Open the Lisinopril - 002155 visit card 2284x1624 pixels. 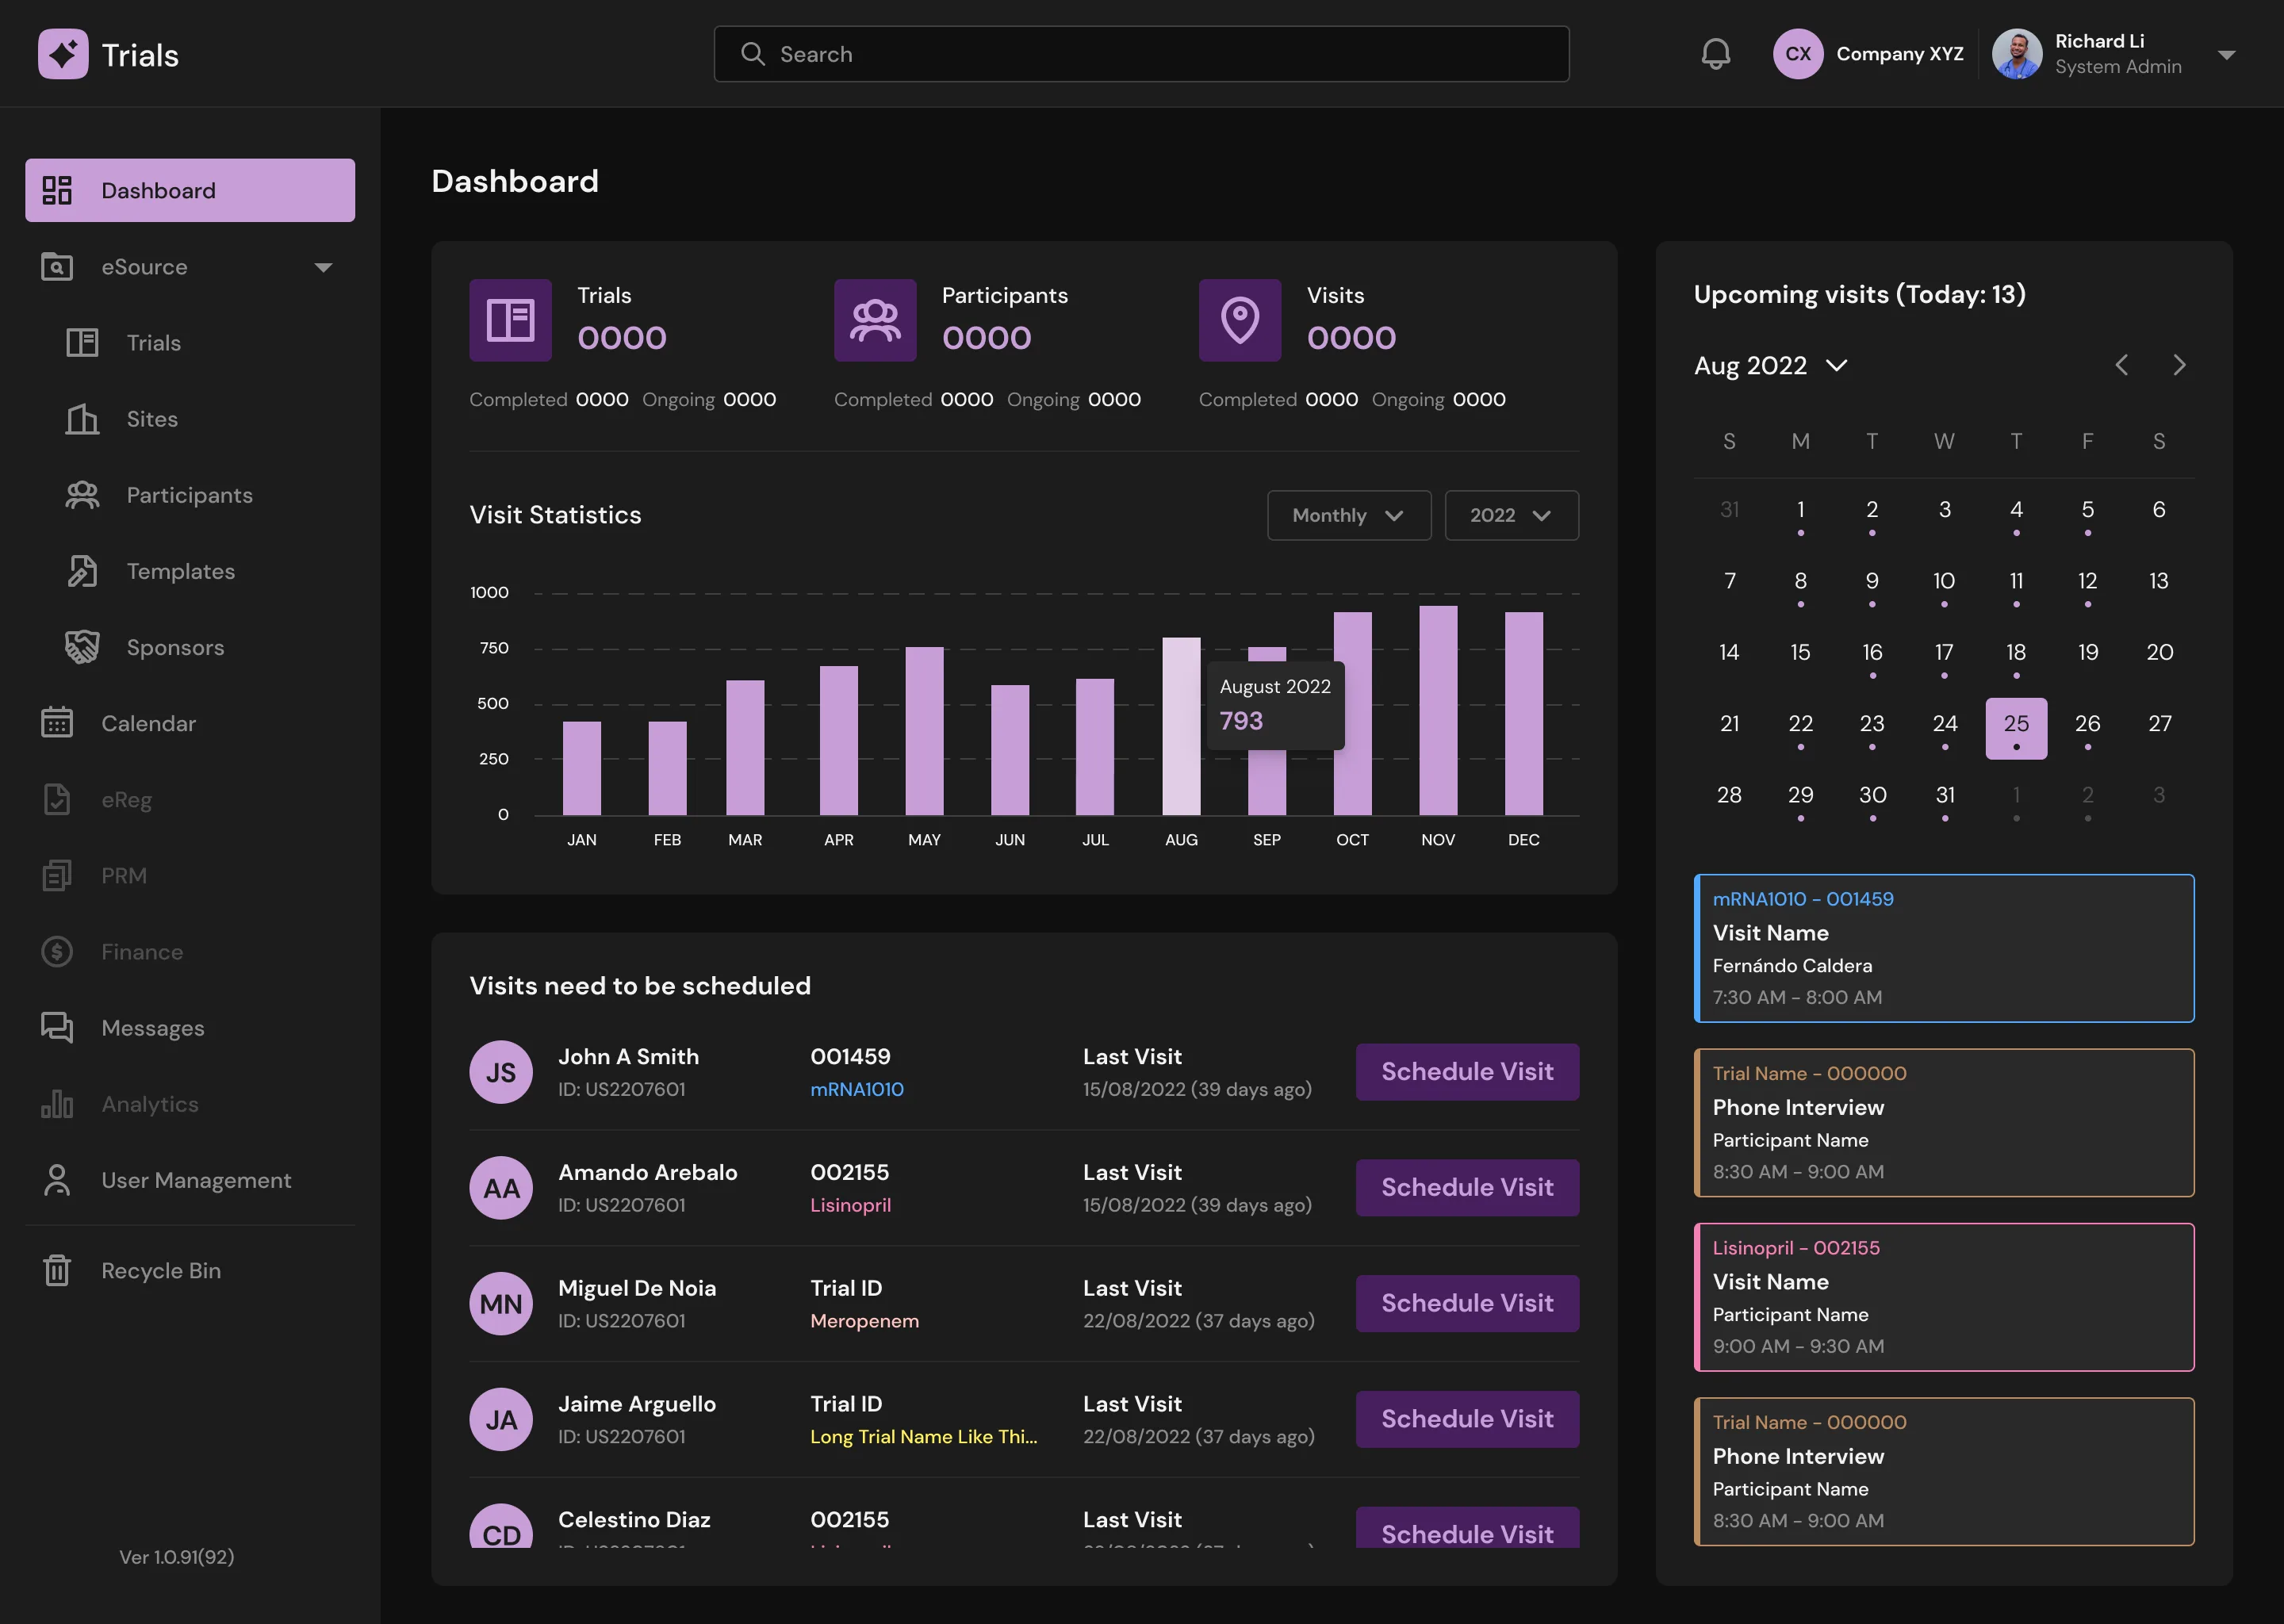click(1944, 1297)
